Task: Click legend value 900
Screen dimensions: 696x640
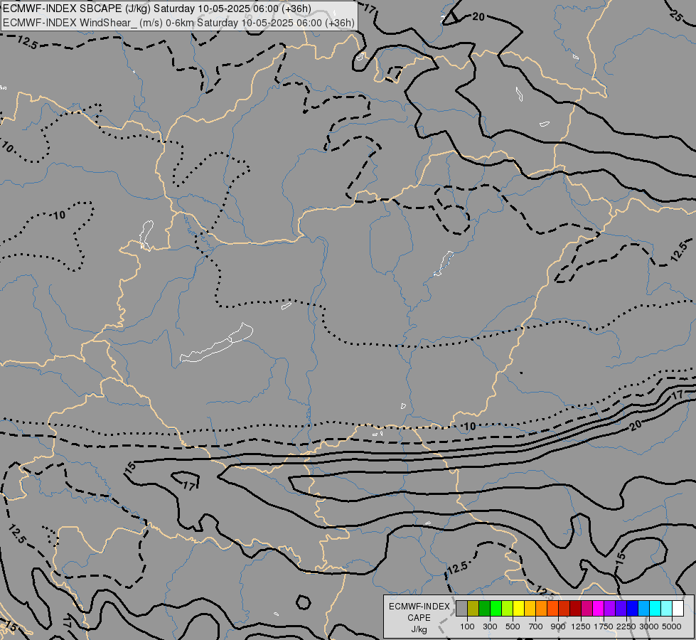Action: (x=558, y=626)
